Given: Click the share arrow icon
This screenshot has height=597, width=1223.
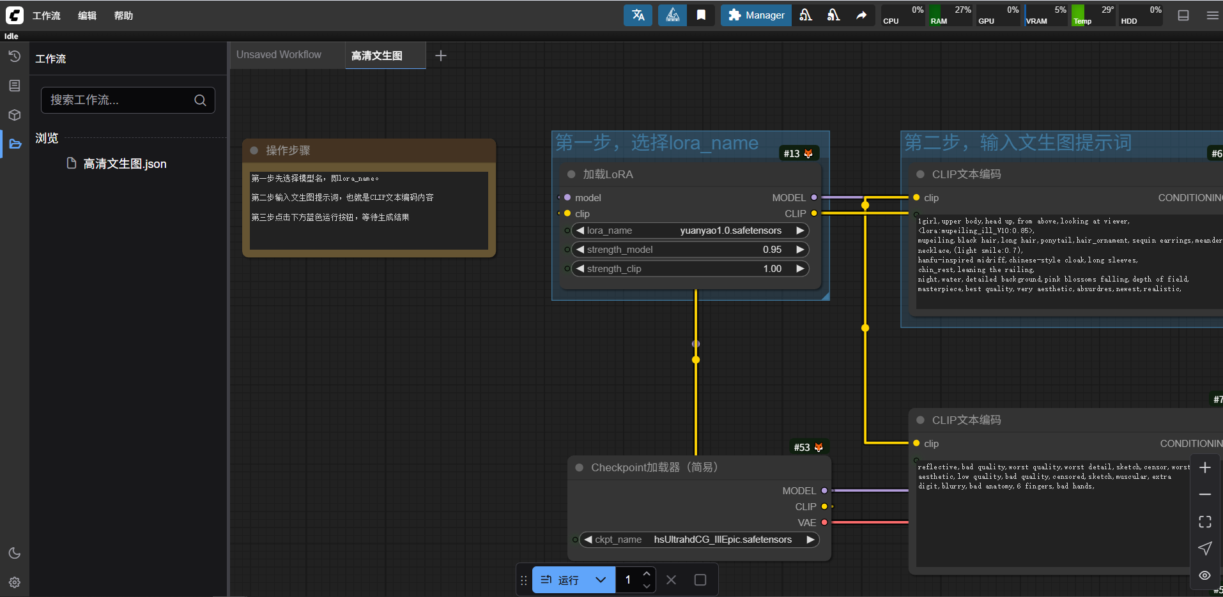Looking at the screenshot, I should [861, 15].
